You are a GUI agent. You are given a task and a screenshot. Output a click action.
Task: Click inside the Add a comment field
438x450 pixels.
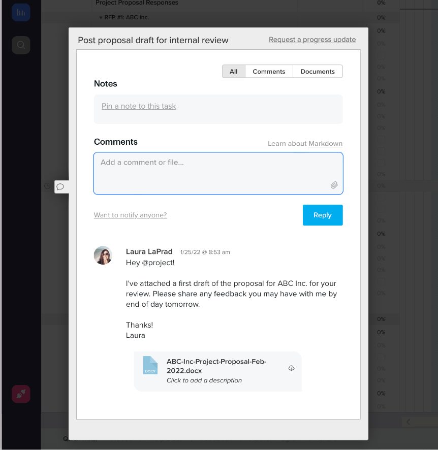(218, 173)
